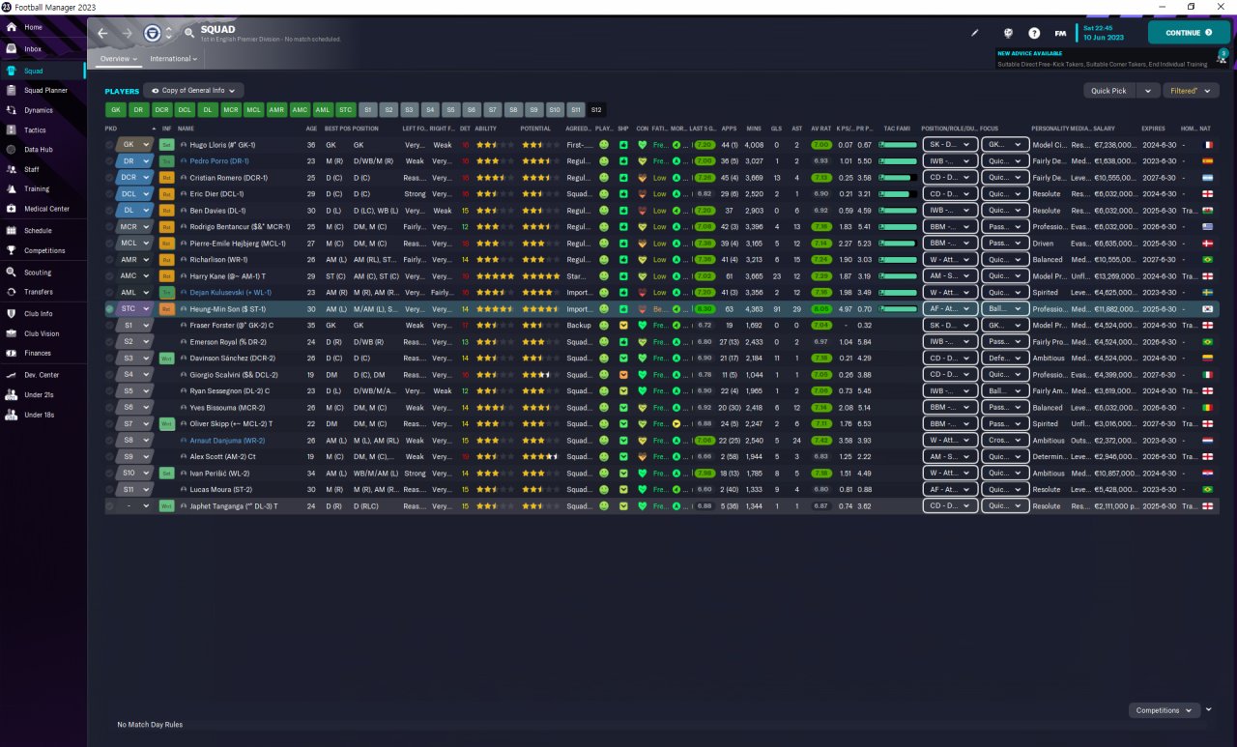
Task: Open the Transfers section
Action: coord(39,291)
